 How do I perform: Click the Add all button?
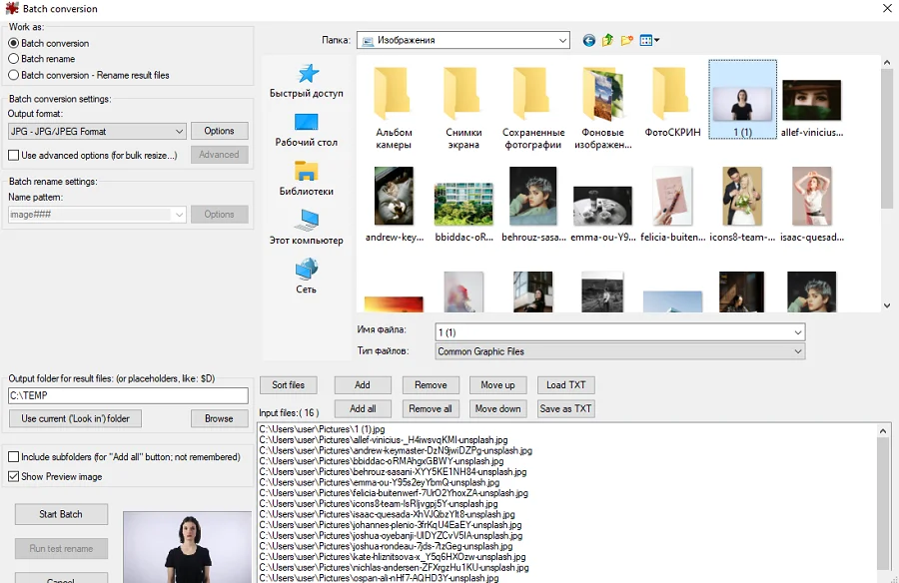(x=363, y=408)
